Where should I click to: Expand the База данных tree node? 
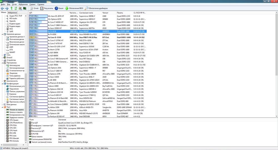(x=2, y=104)
